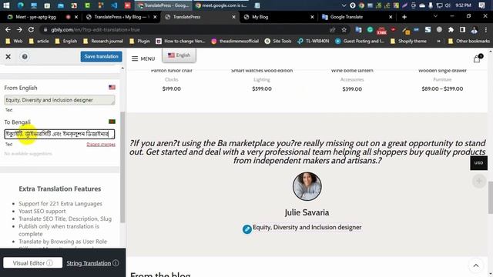Viewport: 493px width, 277px height.
Task: Click Discard changes link
Action: pos(101,145)
